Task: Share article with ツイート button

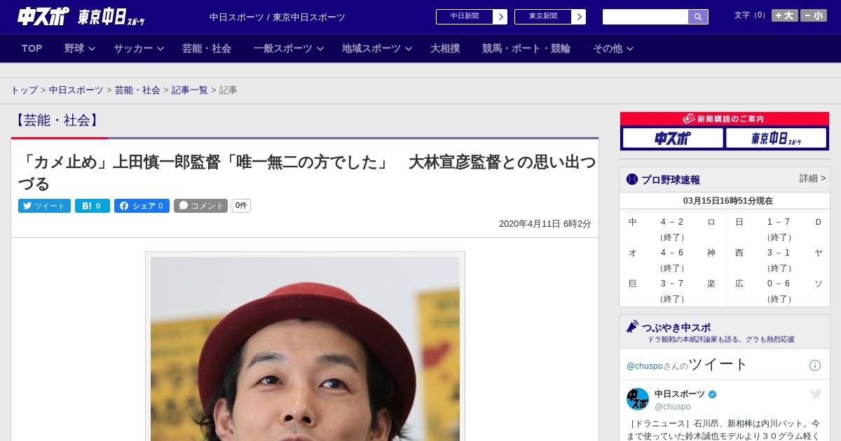Action: [x=44, y=206]
